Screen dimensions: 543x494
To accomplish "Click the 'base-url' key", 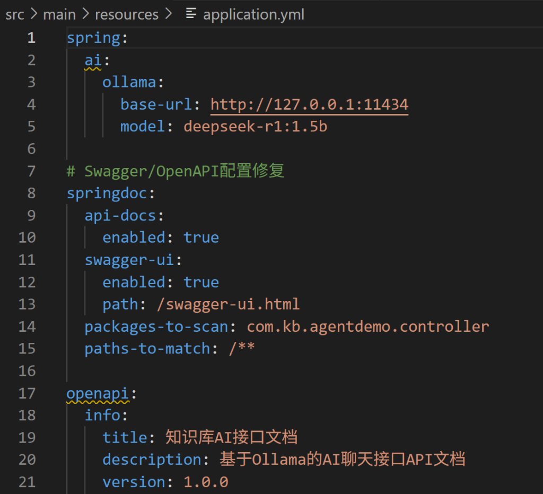I will tap(156, 104).
